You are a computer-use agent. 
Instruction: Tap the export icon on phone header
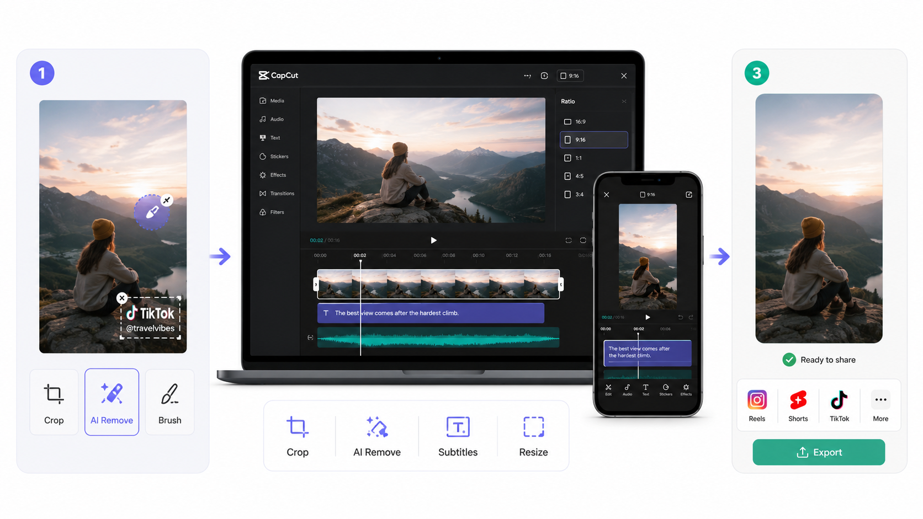coord(689,195)
